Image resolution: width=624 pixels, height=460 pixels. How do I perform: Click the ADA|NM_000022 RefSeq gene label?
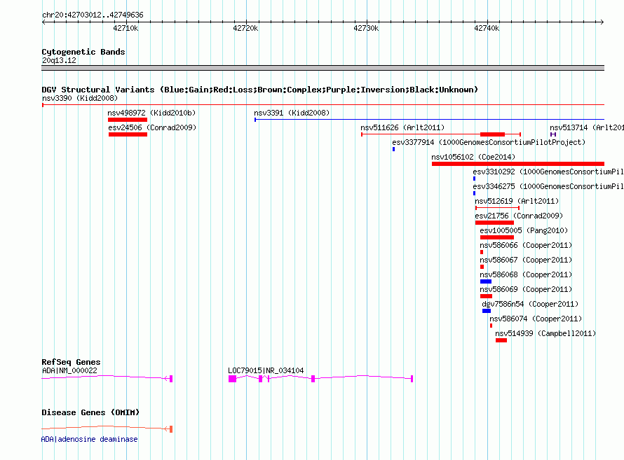pyautogui.click(x=69, y=370)
